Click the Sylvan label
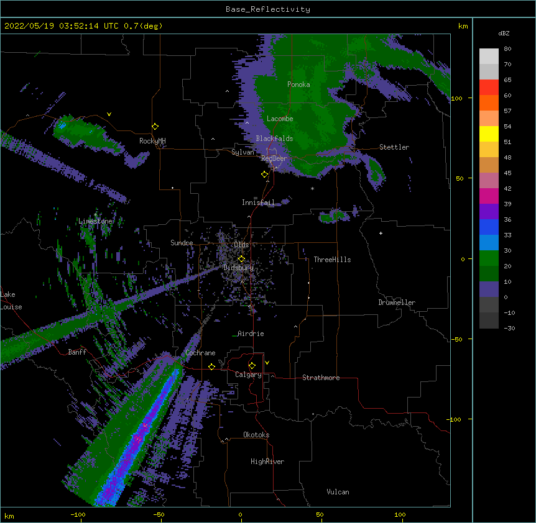The width and height of the screenshot is (536, 523). point(243,152)
